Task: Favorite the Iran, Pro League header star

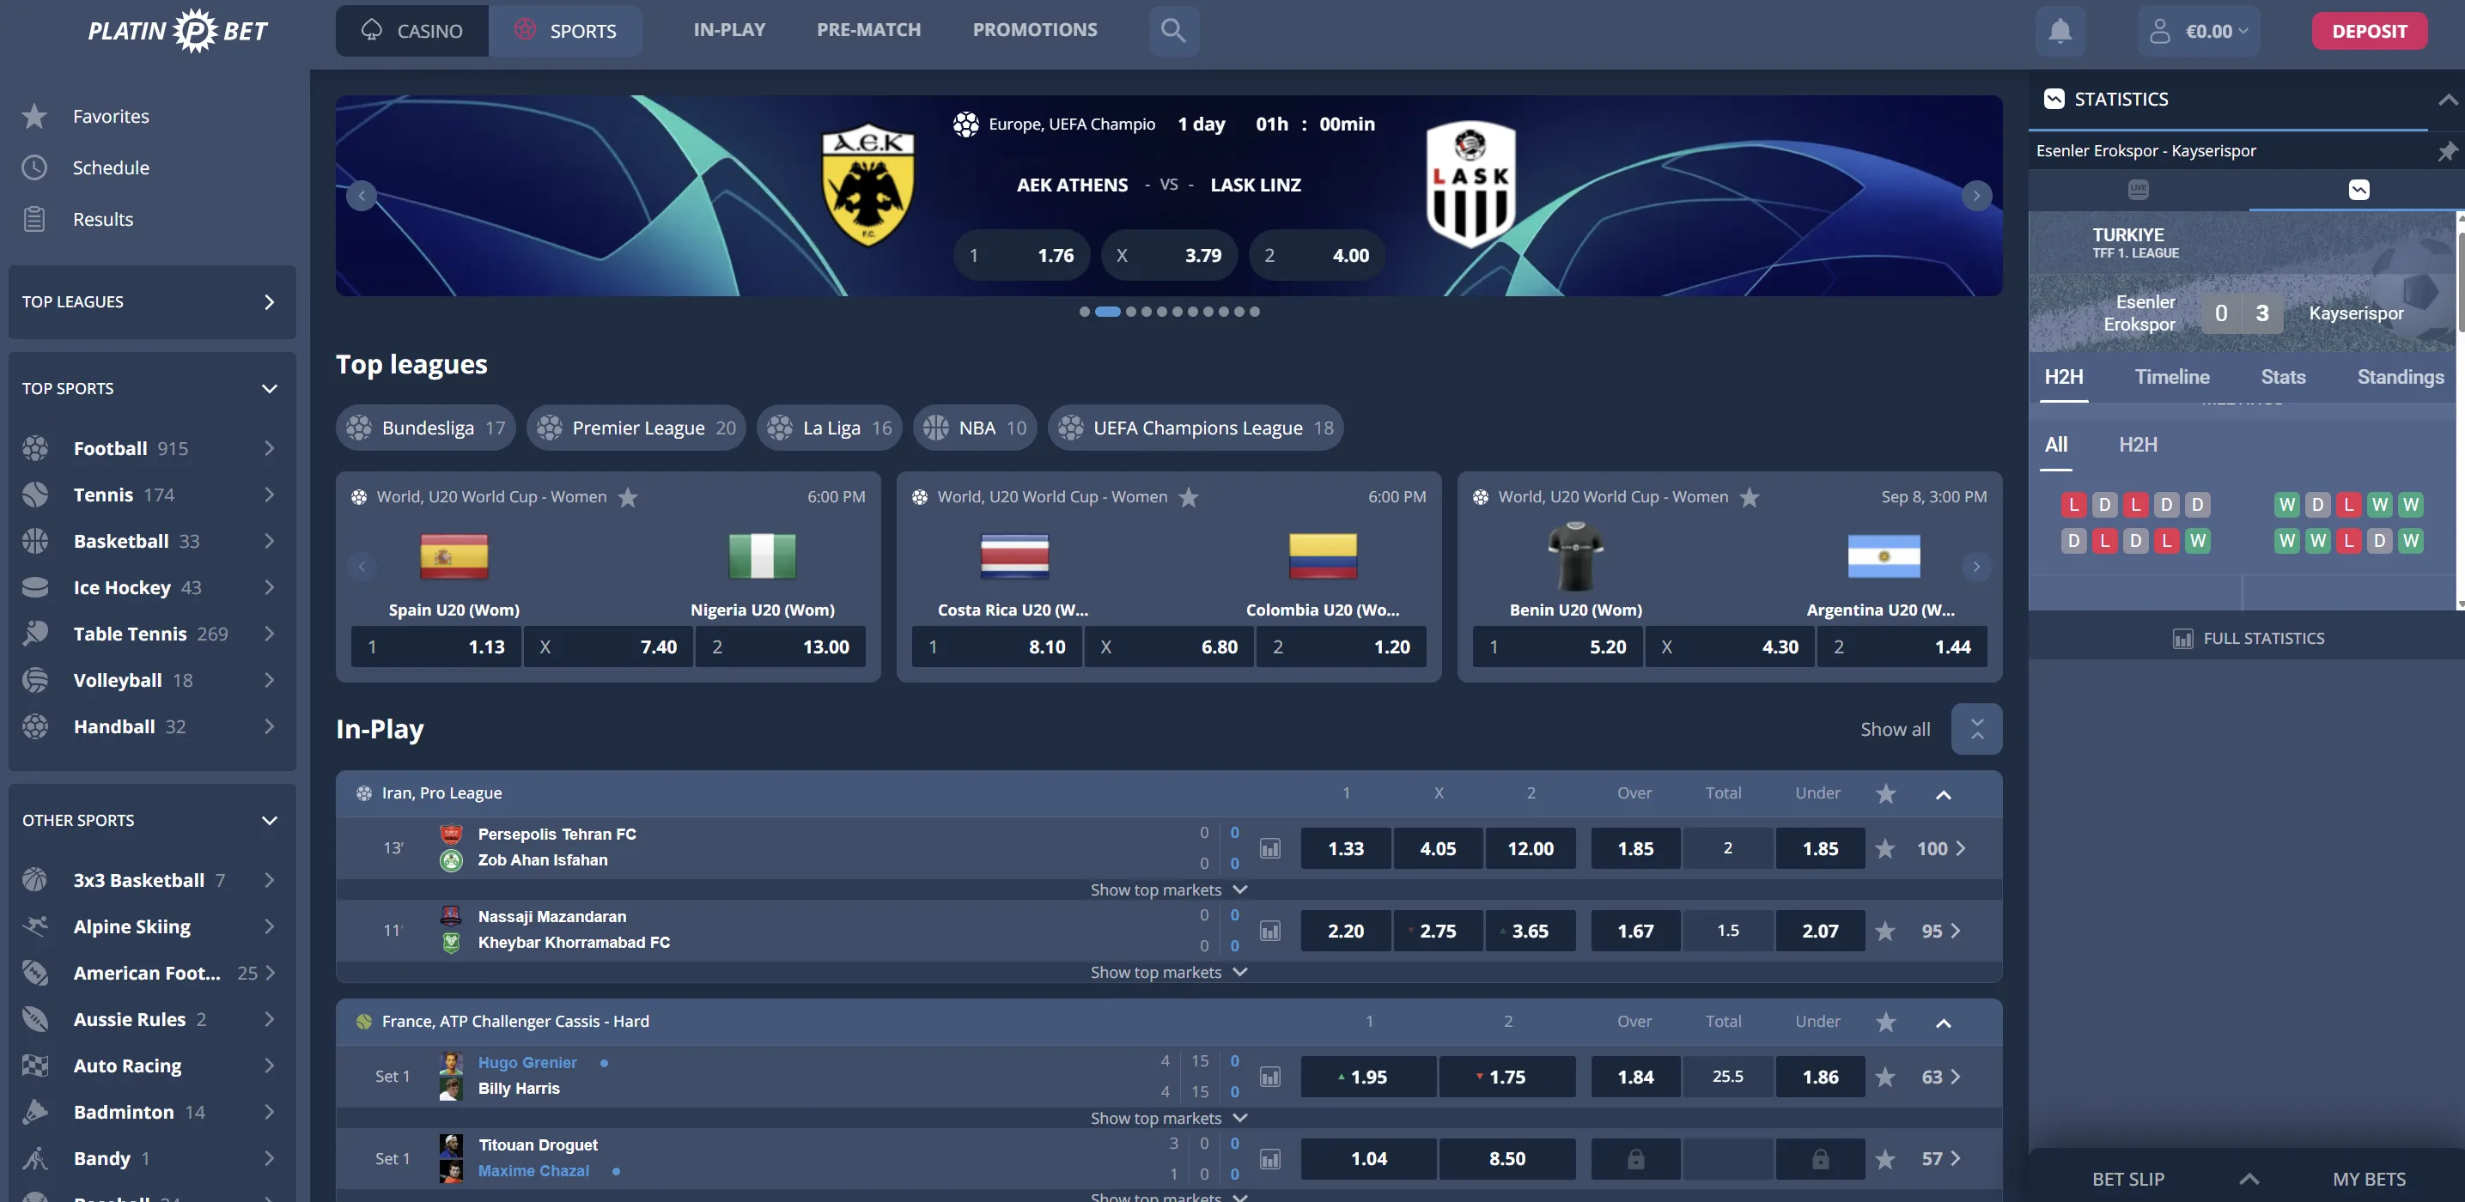Action: point(1886,793)
